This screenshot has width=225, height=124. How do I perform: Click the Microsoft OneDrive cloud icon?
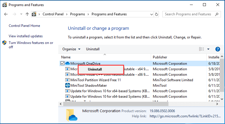68,63
